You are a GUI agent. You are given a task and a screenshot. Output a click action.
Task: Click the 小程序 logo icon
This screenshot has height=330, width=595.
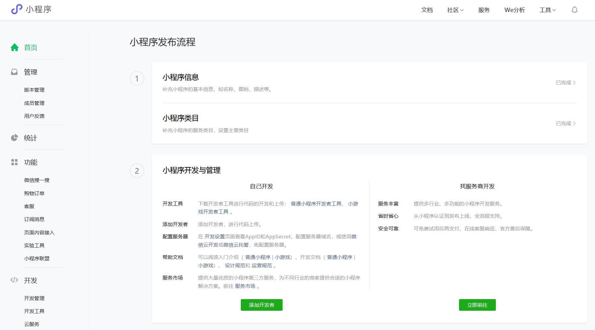17,9
